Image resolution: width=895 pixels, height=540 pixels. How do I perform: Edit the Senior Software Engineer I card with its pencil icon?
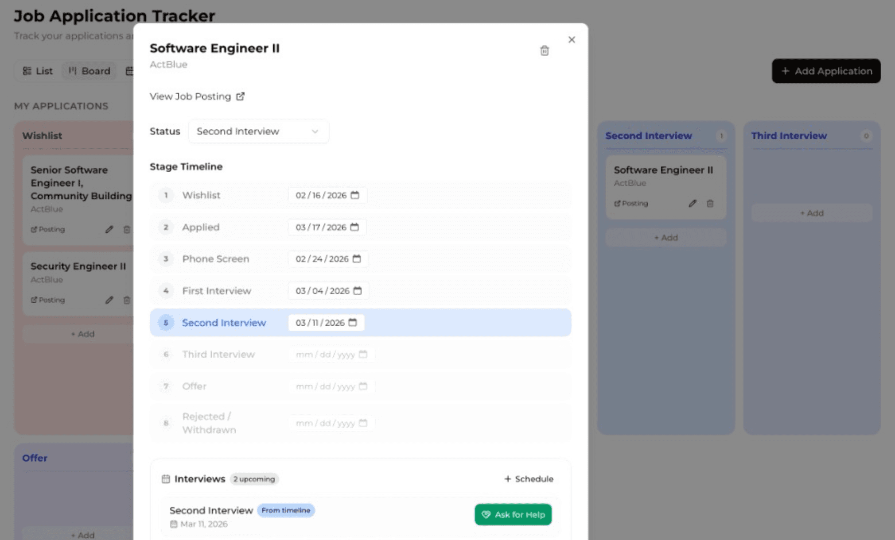109,229
